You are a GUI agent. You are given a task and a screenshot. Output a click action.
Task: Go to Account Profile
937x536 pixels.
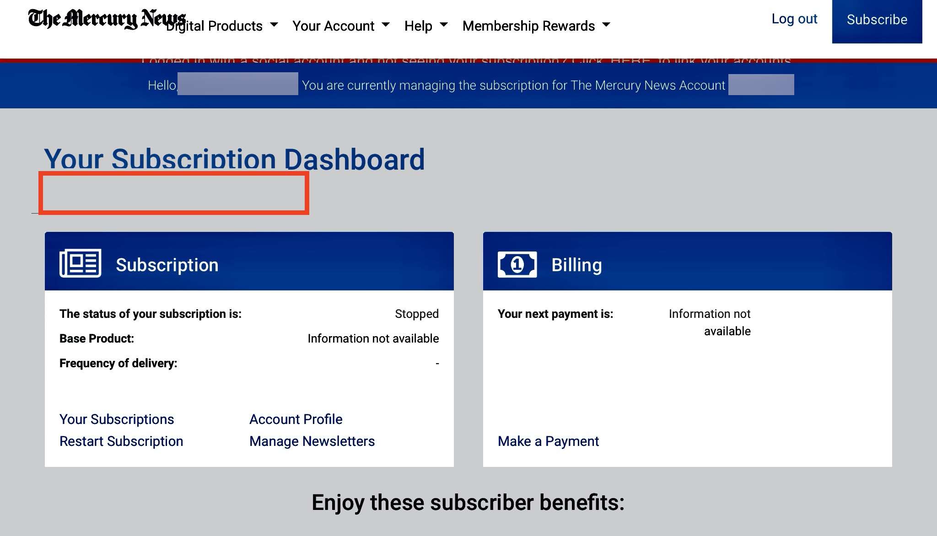(296, 419)
